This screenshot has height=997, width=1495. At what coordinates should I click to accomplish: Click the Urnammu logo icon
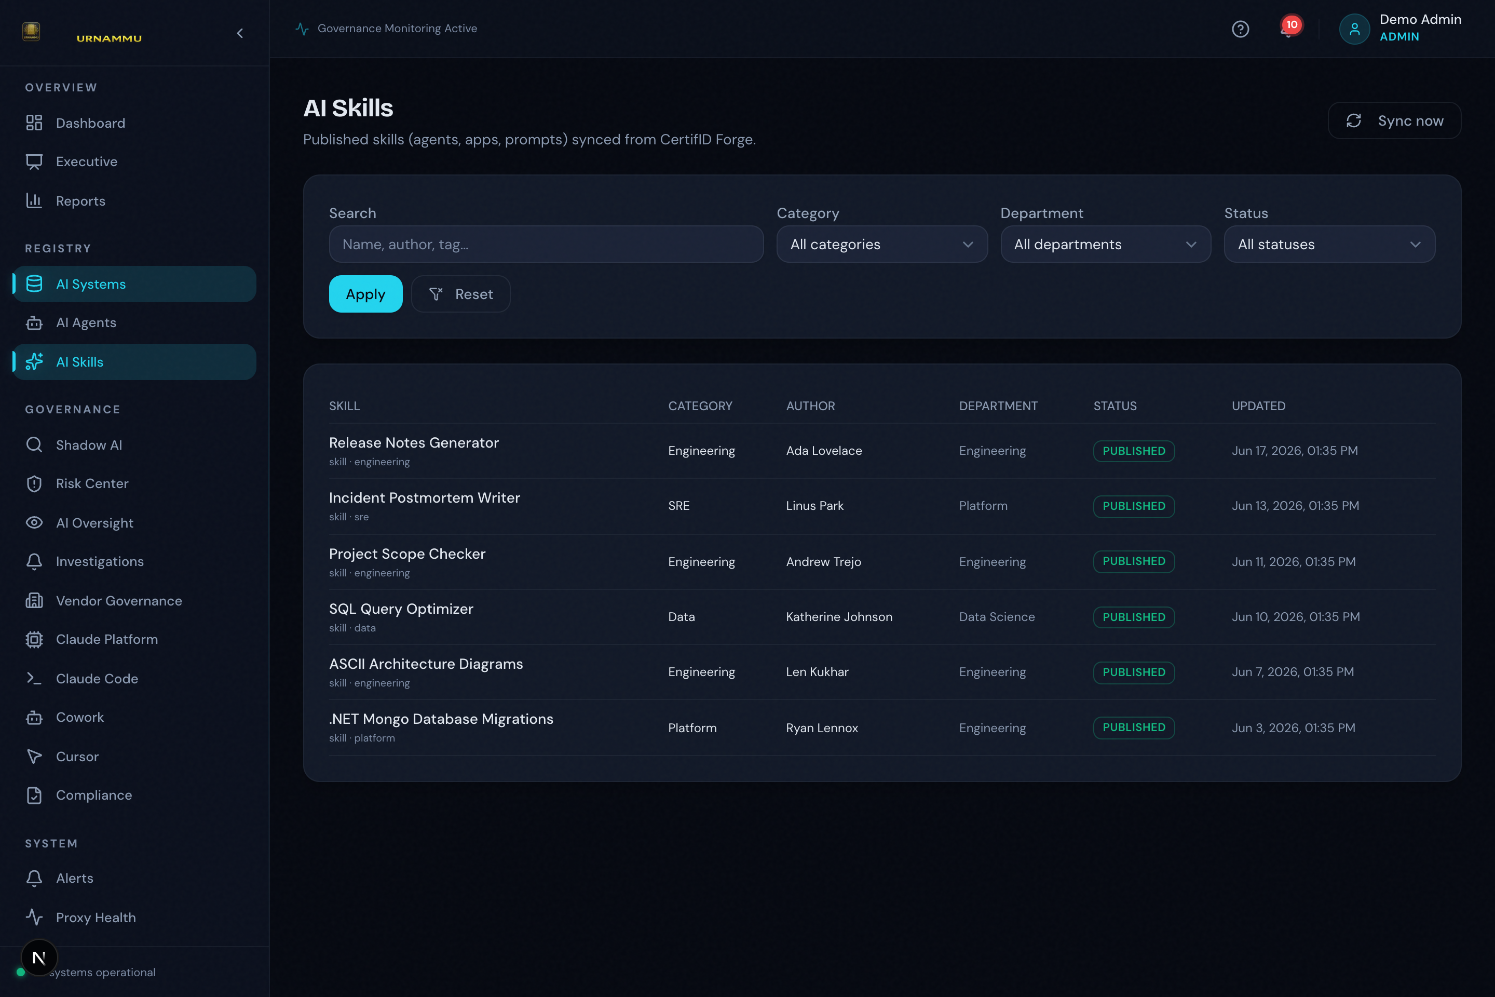click(31, 31)
